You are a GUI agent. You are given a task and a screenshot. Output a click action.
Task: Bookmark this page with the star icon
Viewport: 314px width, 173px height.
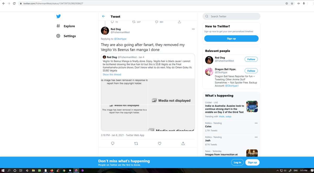292,3
